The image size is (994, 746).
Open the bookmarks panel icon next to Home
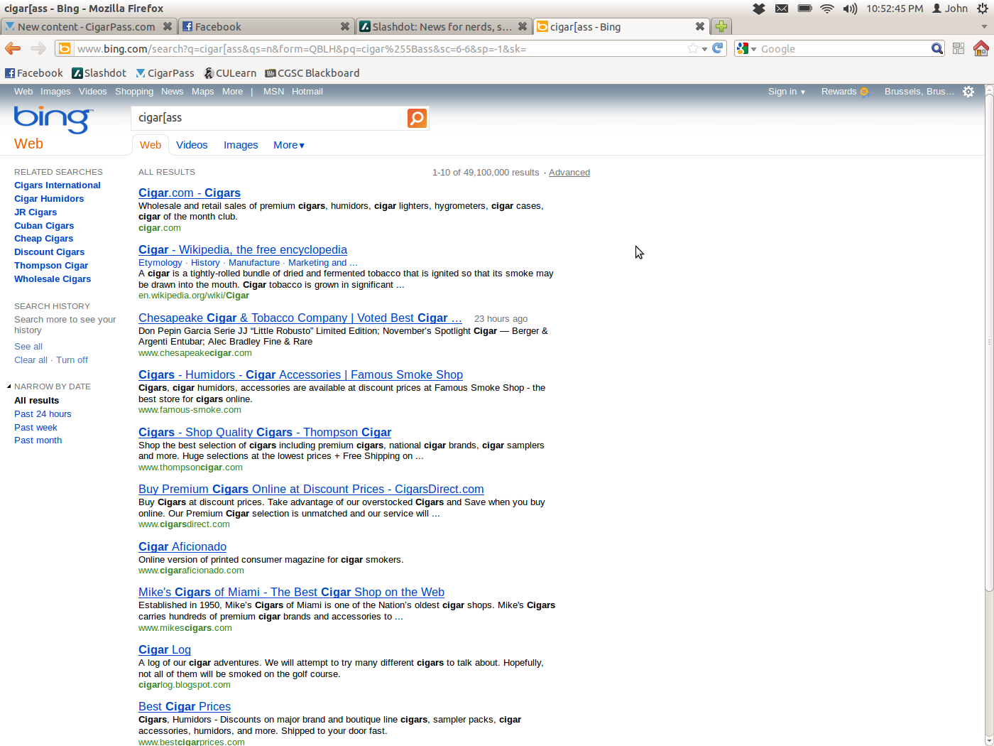point(958,48)
